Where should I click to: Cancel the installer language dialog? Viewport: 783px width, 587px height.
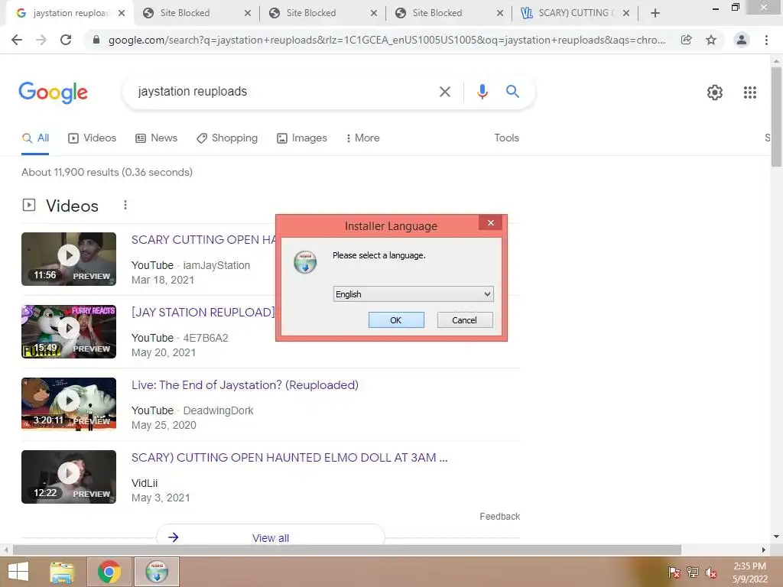464,320
